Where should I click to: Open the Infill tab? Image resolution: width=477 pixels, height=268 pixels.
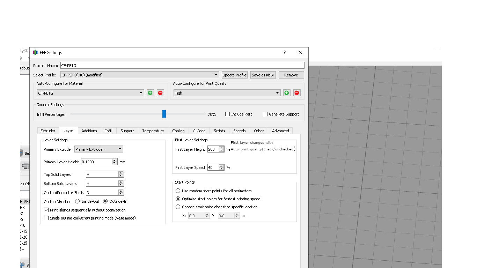(x=109, y=131)
